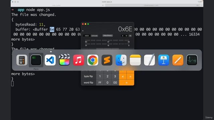Viewport: 214px width, 120px height.
Task: Select Sublime Text in the app switcher
Action: 107,60
